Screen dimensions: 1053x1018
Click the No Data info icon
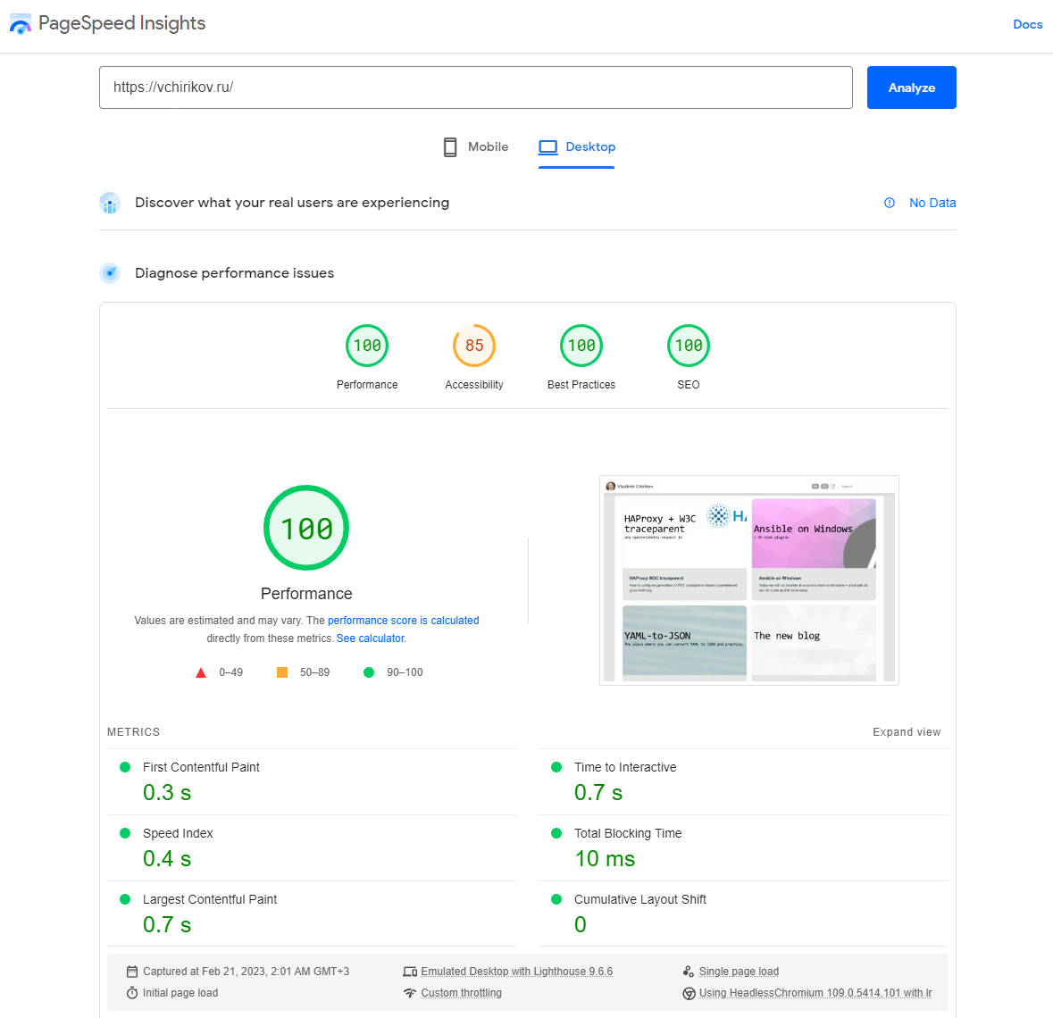pyautogui.click(x=890, y=203)
